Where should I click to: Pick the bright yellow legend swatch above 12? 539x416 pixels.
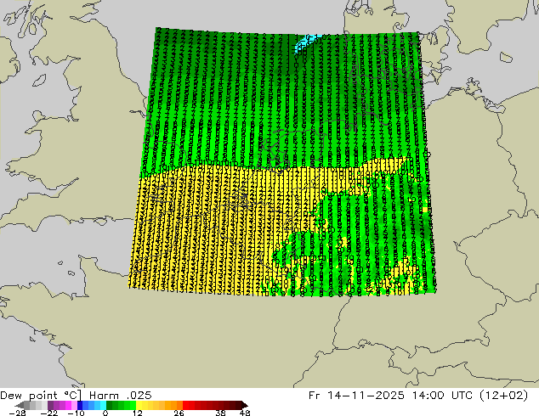point(139,405)
